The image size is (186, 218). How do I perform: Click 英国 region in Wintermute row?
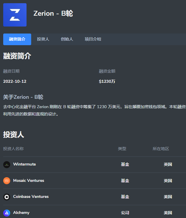(x=168, y=164)
